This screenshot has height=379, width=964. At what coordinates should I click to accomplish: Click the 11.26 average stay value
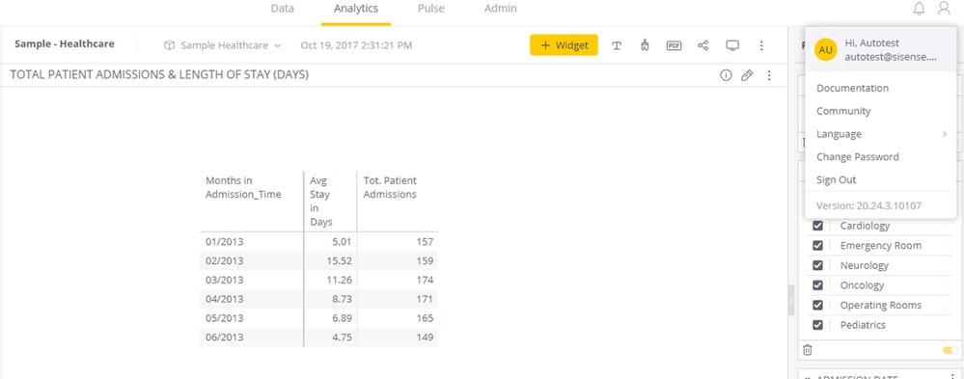click(x=341, y=280)
